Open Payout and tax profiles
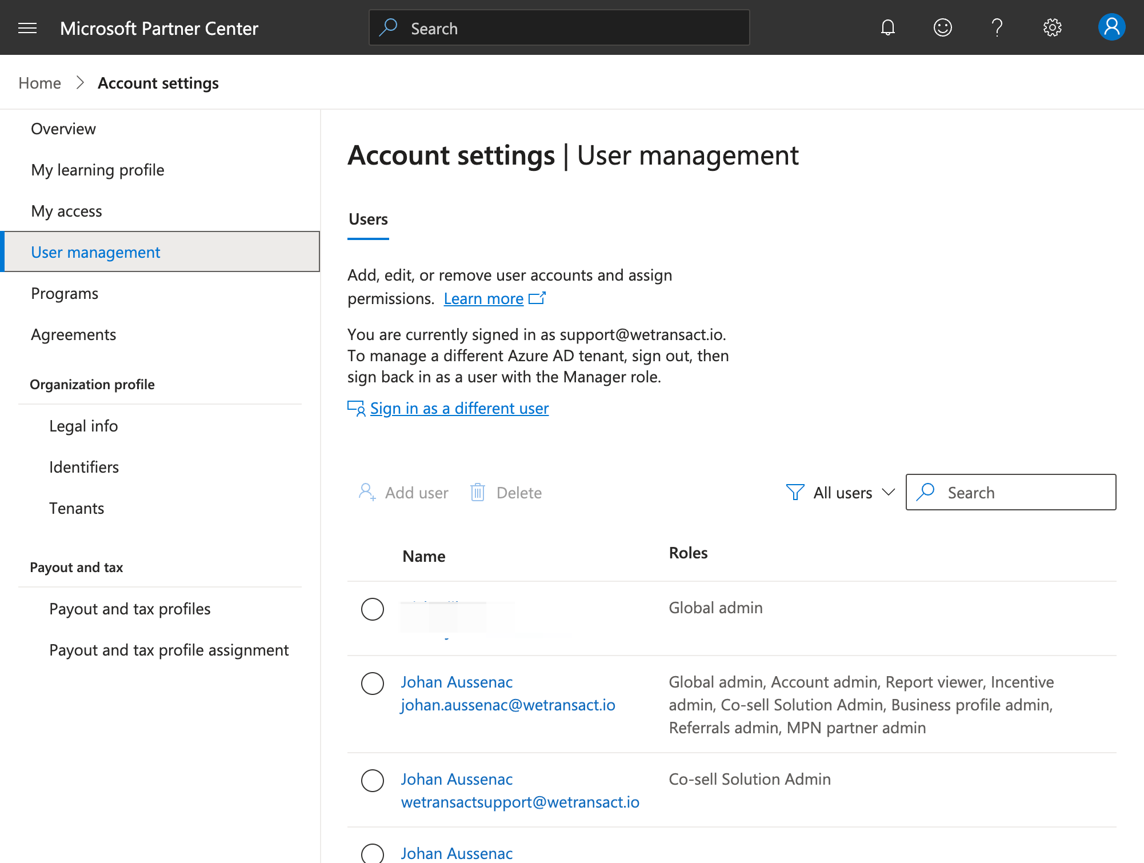The image size is (1144, 863). coord(130,609)
